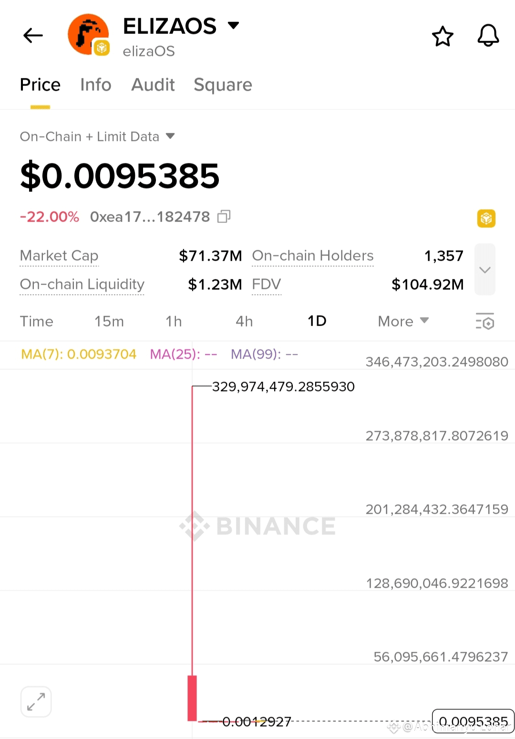This screenshot has height=739, width=515.
Task: Tap the back arrow icon
Action: pos(33,35)
